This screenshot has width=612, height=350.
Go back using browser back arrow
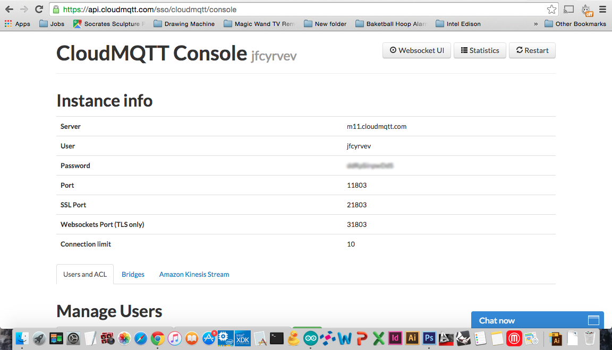[x=9, y=10]
